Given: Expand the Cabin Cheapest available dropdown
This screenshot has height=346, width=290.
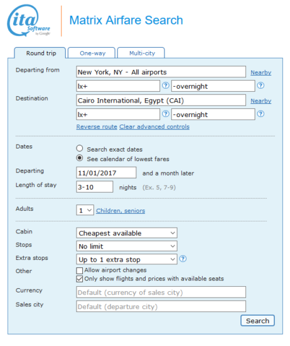Looking at the screenshot, I should pyautogui.click(x=127, y=233).
